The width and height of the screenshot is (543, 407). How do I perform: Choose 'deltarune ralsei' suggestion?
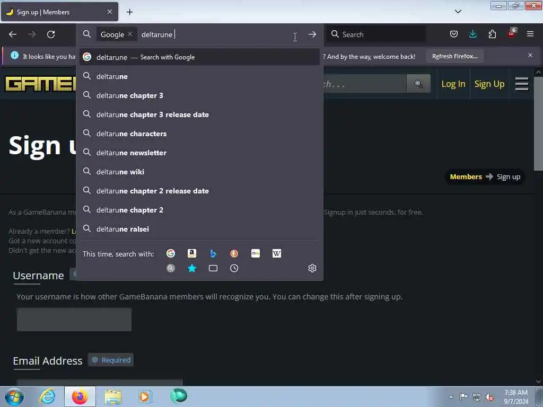[199, 229]
